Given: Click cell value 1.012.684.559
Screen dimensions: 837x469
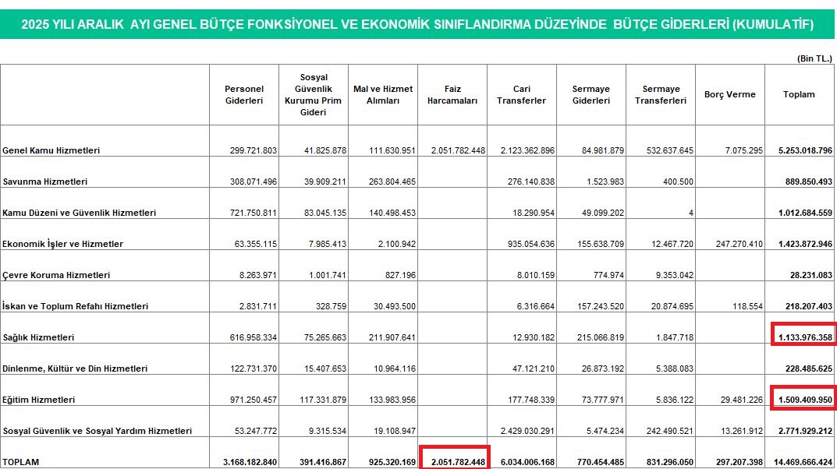Looking at the screenshot, I should (x=805, y=213).
